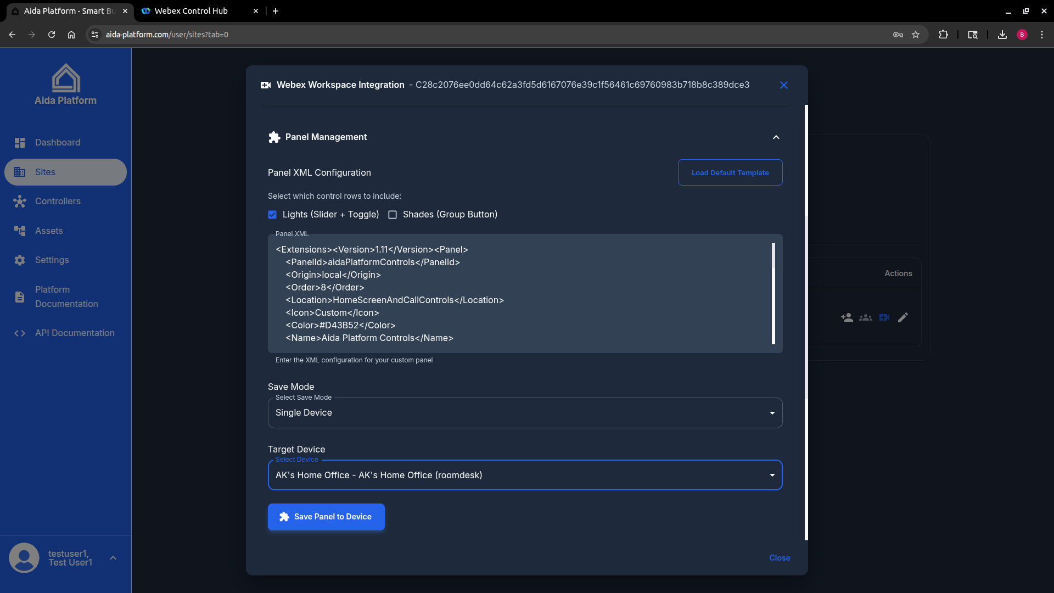Click inside the Panel XML text area
Screen dimensions: 1054x593
coord(522,294)
